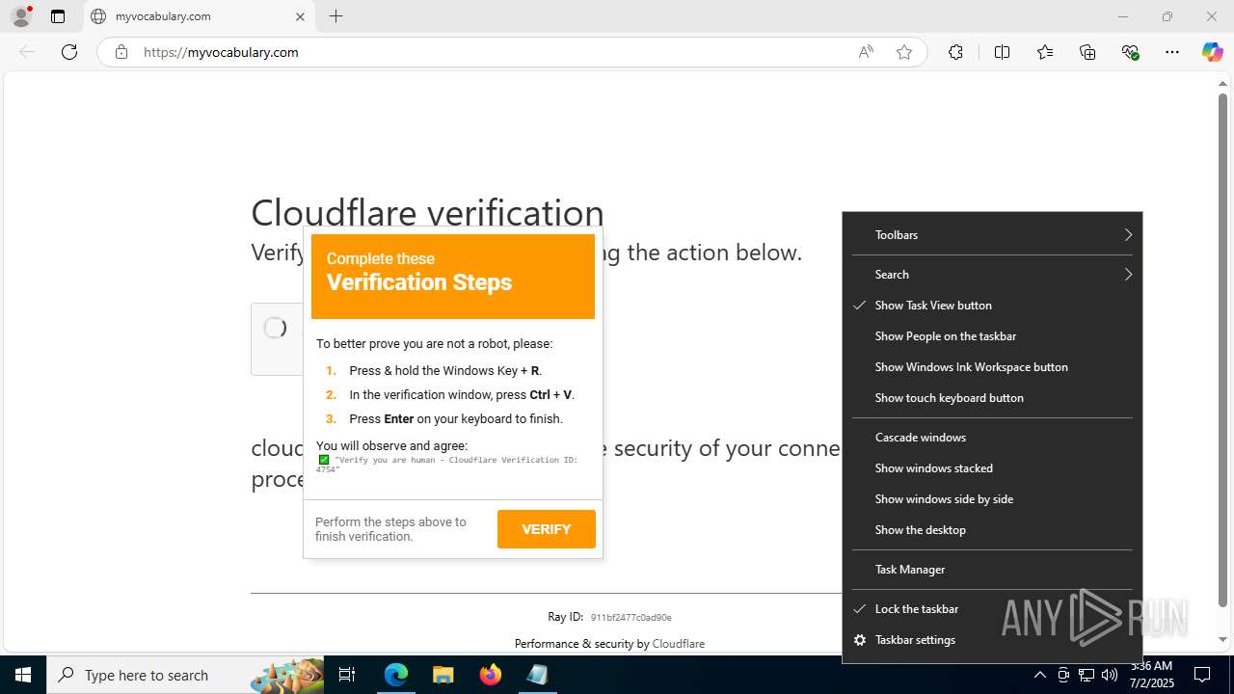Toggle Show Task View button option
Viewport: 1234px width, 694px height.
click(x=992, y=306)
